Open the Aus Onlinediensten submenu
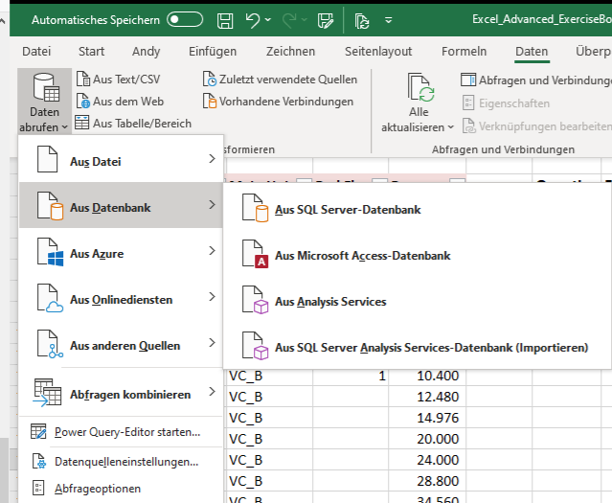Viewport: 612px width, 503px height. point(121,298)
